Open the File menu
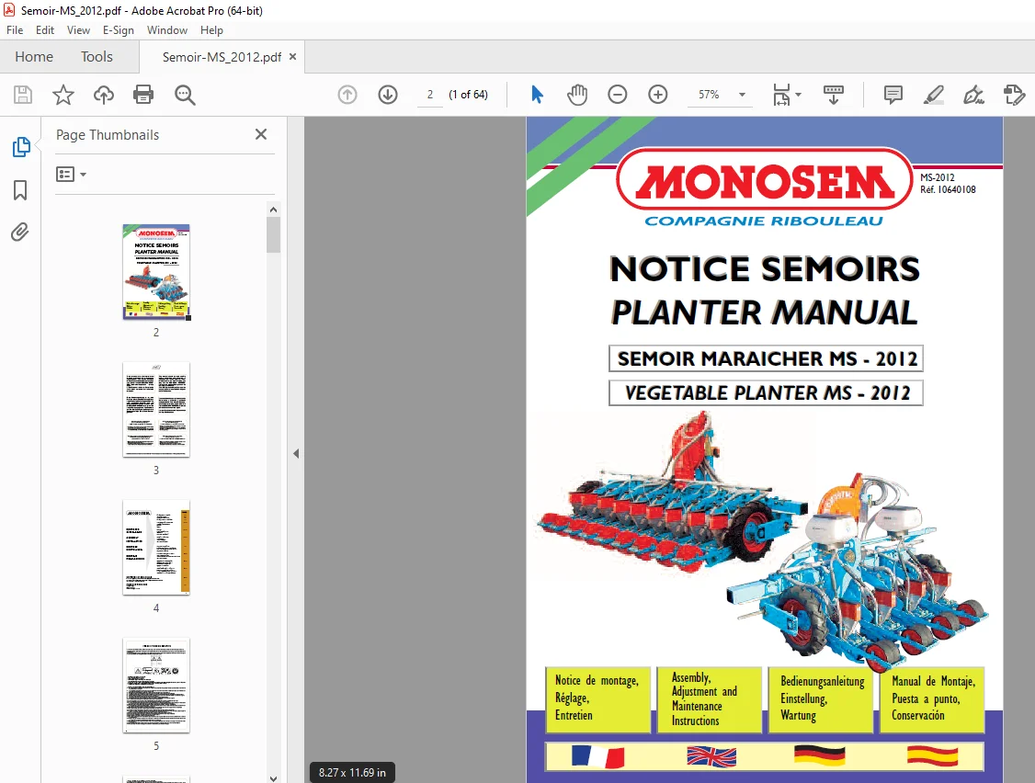Screen dimensions: 1035x783 point(15,30)
